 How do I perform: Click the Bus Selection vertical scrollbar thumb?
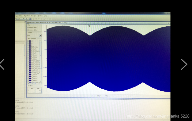click(x=41, y=55)
